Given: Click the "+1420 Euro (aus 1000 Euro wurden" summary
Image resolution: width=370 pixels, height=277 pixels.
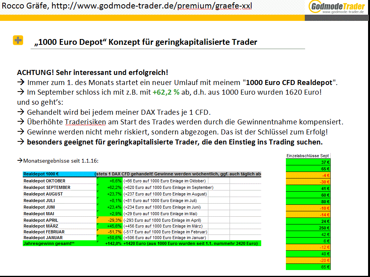Looking at the screenshot, I should click(x=191, y=243).
